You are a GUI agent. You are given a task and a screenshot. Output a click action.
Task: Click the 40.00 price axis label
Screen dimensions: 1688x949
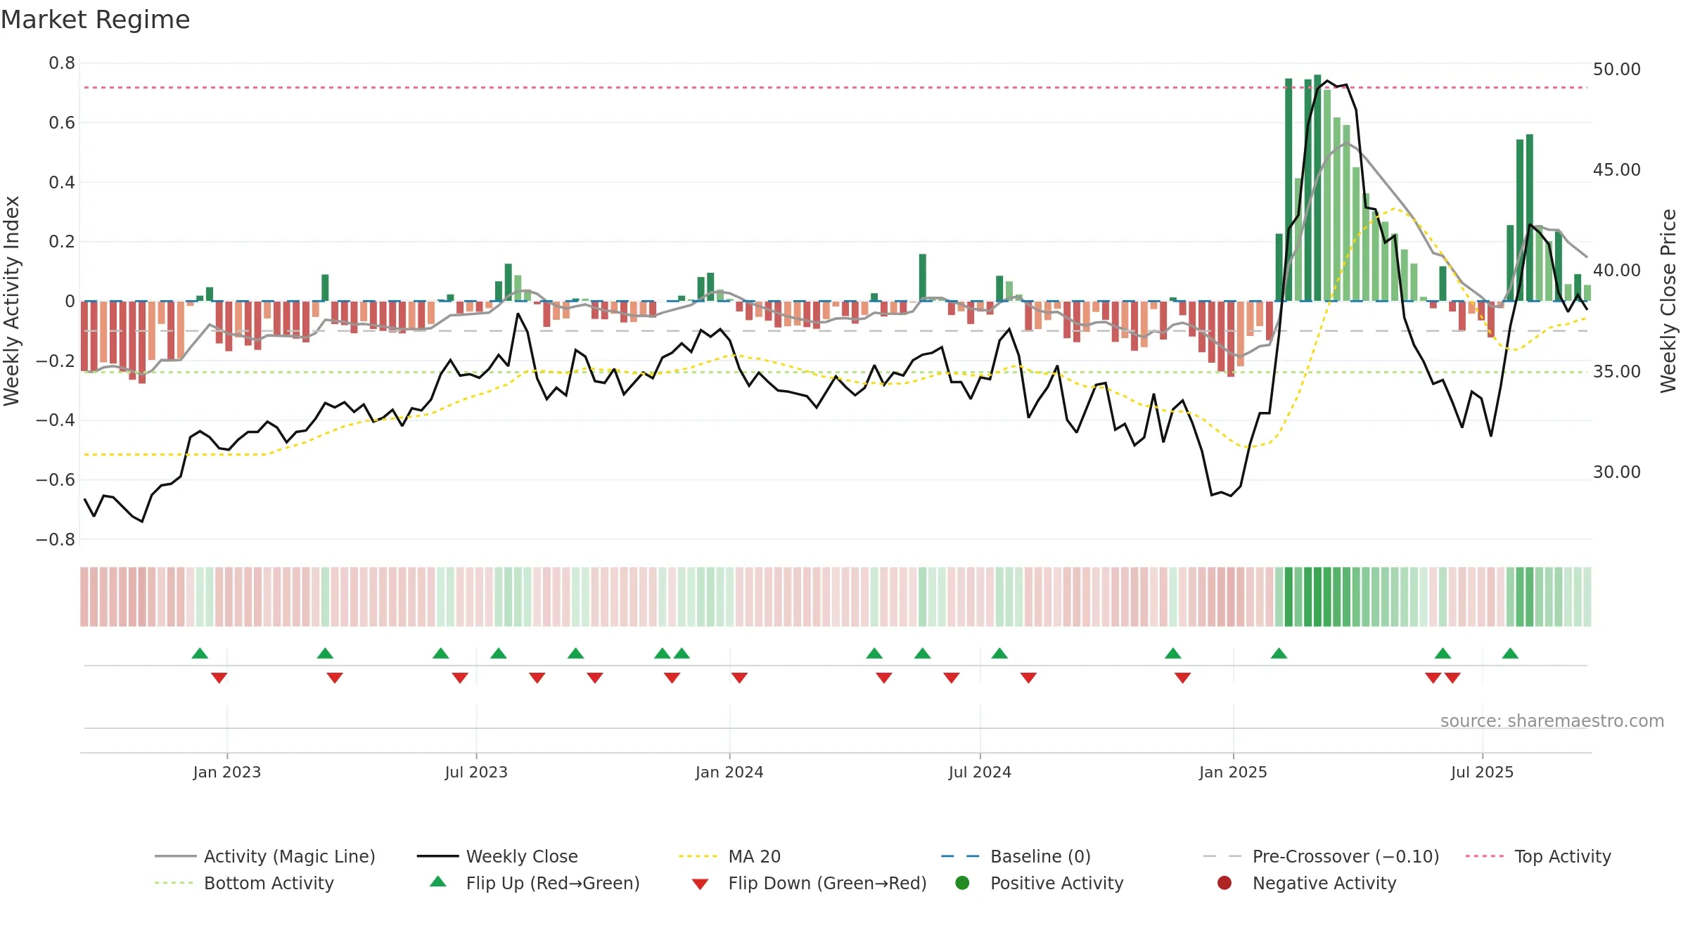pos(1617,271)
